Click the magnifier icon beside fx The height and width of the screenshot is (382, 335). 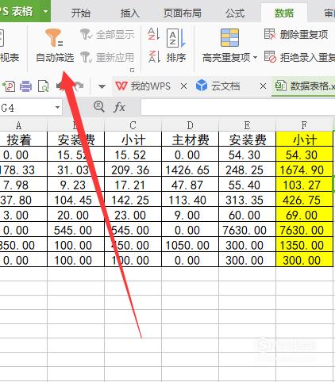tap(99, 107)
